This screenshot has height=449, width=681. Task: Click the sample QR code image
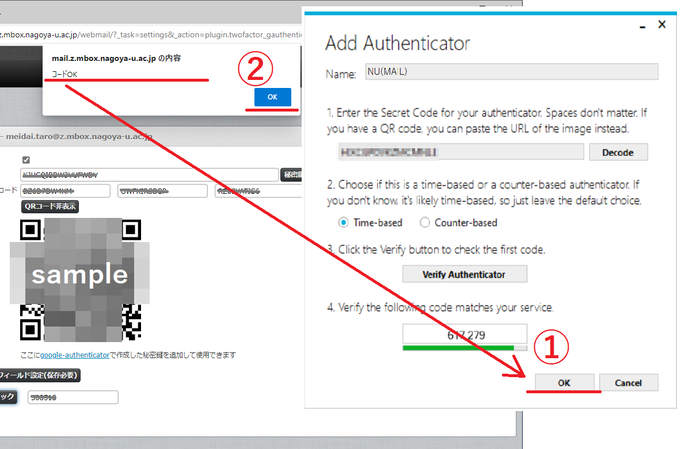coord(80,279)
